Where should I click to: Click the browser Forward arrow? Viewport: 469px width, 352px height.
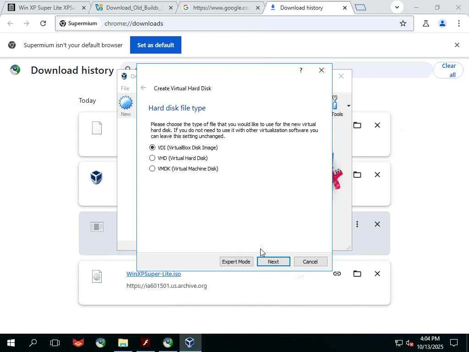click(27, 23)
